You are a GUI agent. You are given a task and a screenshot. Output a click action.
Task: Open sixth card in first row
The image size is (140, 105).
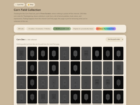pos(75,53)
